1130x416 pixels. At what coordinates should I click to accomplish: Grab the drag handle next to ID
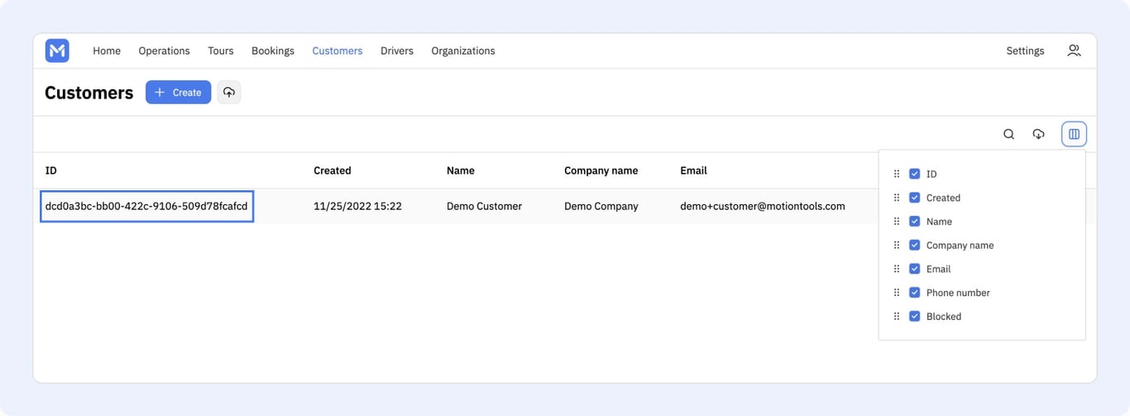tap(897, 174)
